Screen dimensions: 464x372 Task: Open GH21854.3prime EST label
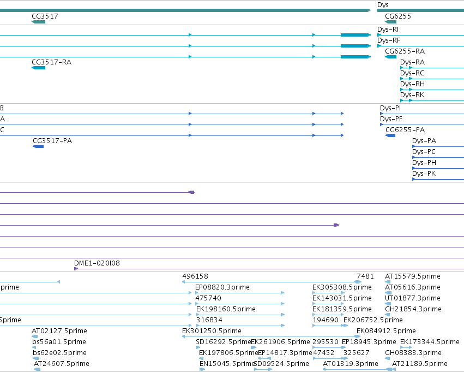pos(413,309)
